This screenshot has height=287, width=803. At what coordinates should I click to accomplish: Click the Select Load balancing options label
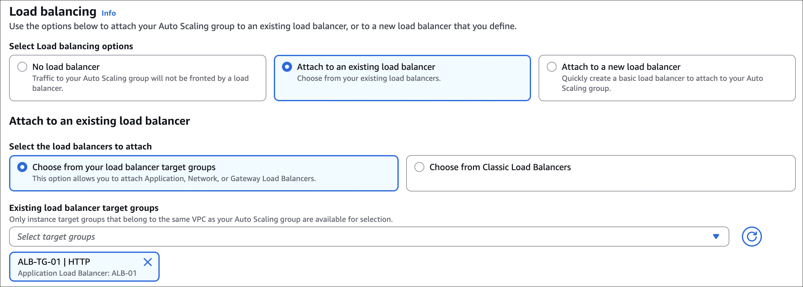(x=71, y=46)
